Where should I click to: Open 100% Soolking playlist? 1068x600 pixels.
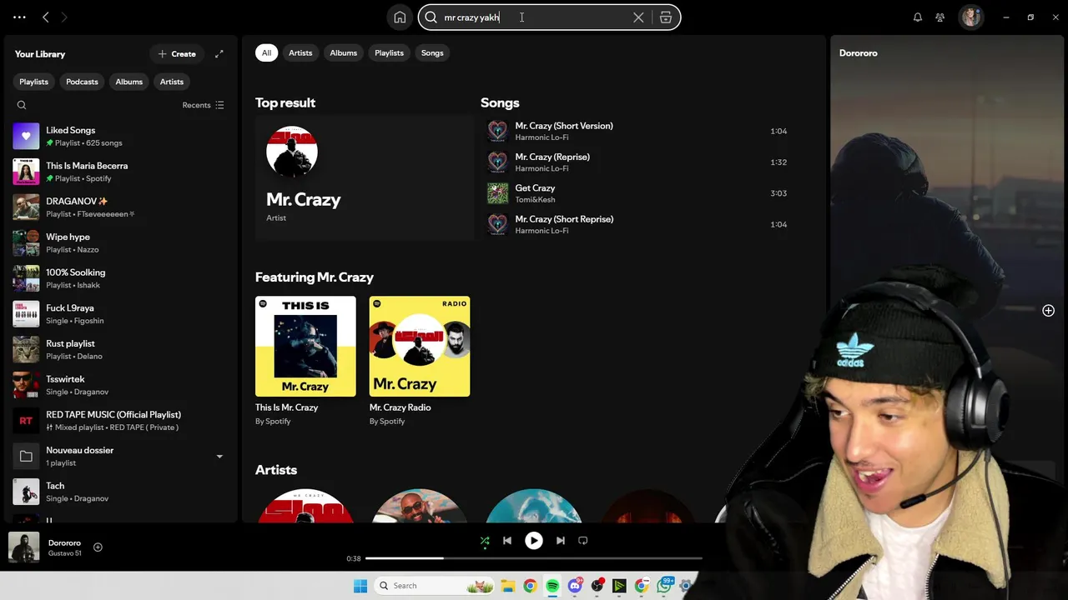(121, 278)
